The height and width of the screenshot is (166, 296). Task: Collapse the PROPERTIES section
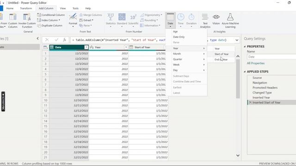tap(245, 47)
